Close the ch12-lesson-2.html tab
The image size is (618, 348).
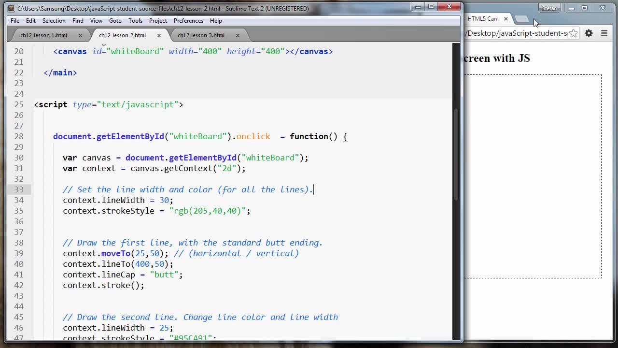[x=159, y=35]
